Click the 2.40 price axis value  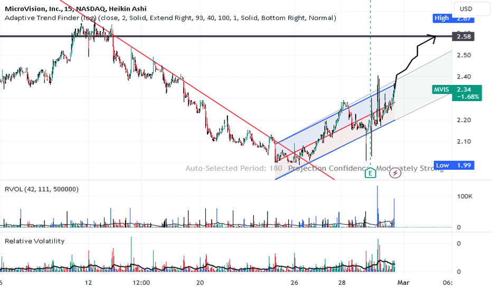tap(464, 77)
